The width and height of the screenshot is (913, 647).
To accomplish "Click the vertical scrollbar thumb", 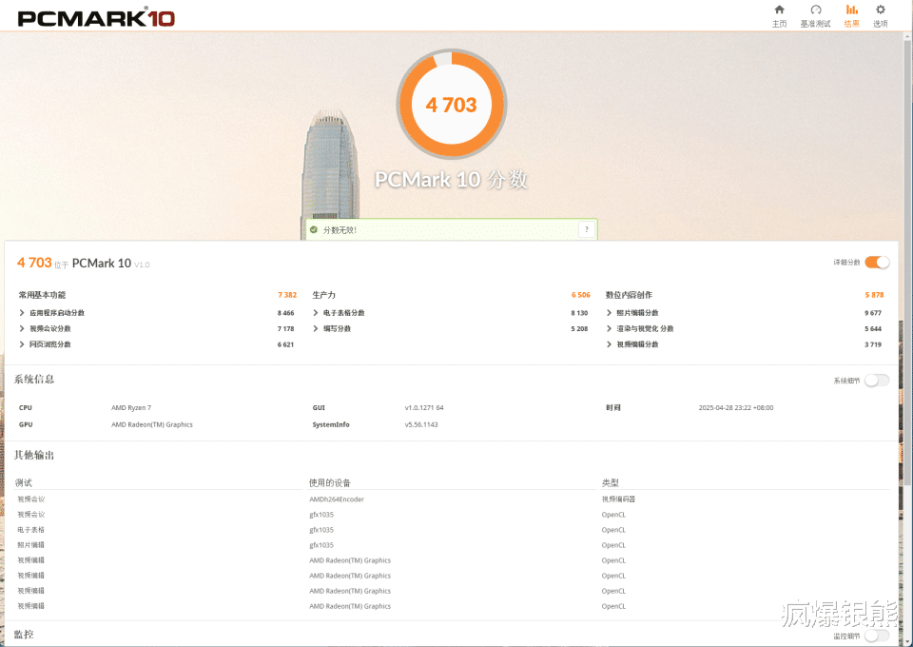I will [x=907, y=262].
